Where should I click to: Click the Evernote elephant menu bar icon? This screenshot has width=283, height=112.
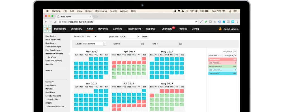pyautogui.click(x=179, y=11)
